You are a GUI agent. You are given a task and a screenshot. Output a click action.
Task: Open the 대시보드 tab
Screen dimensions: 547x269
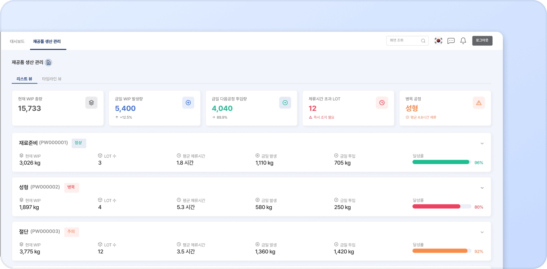coord(17,41)
